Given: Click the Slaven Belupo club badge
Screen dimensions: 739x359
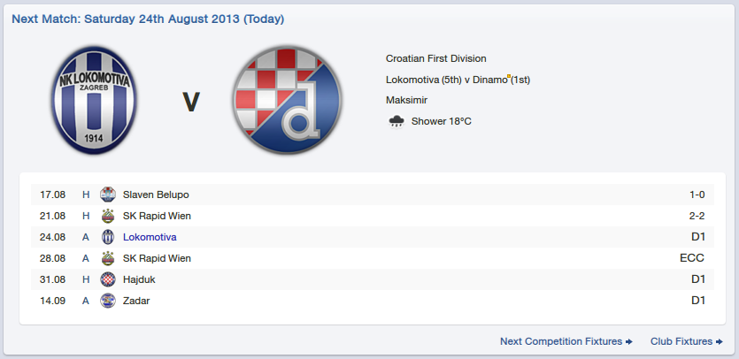Looking at the screenshot, I should tap(108, 195).
